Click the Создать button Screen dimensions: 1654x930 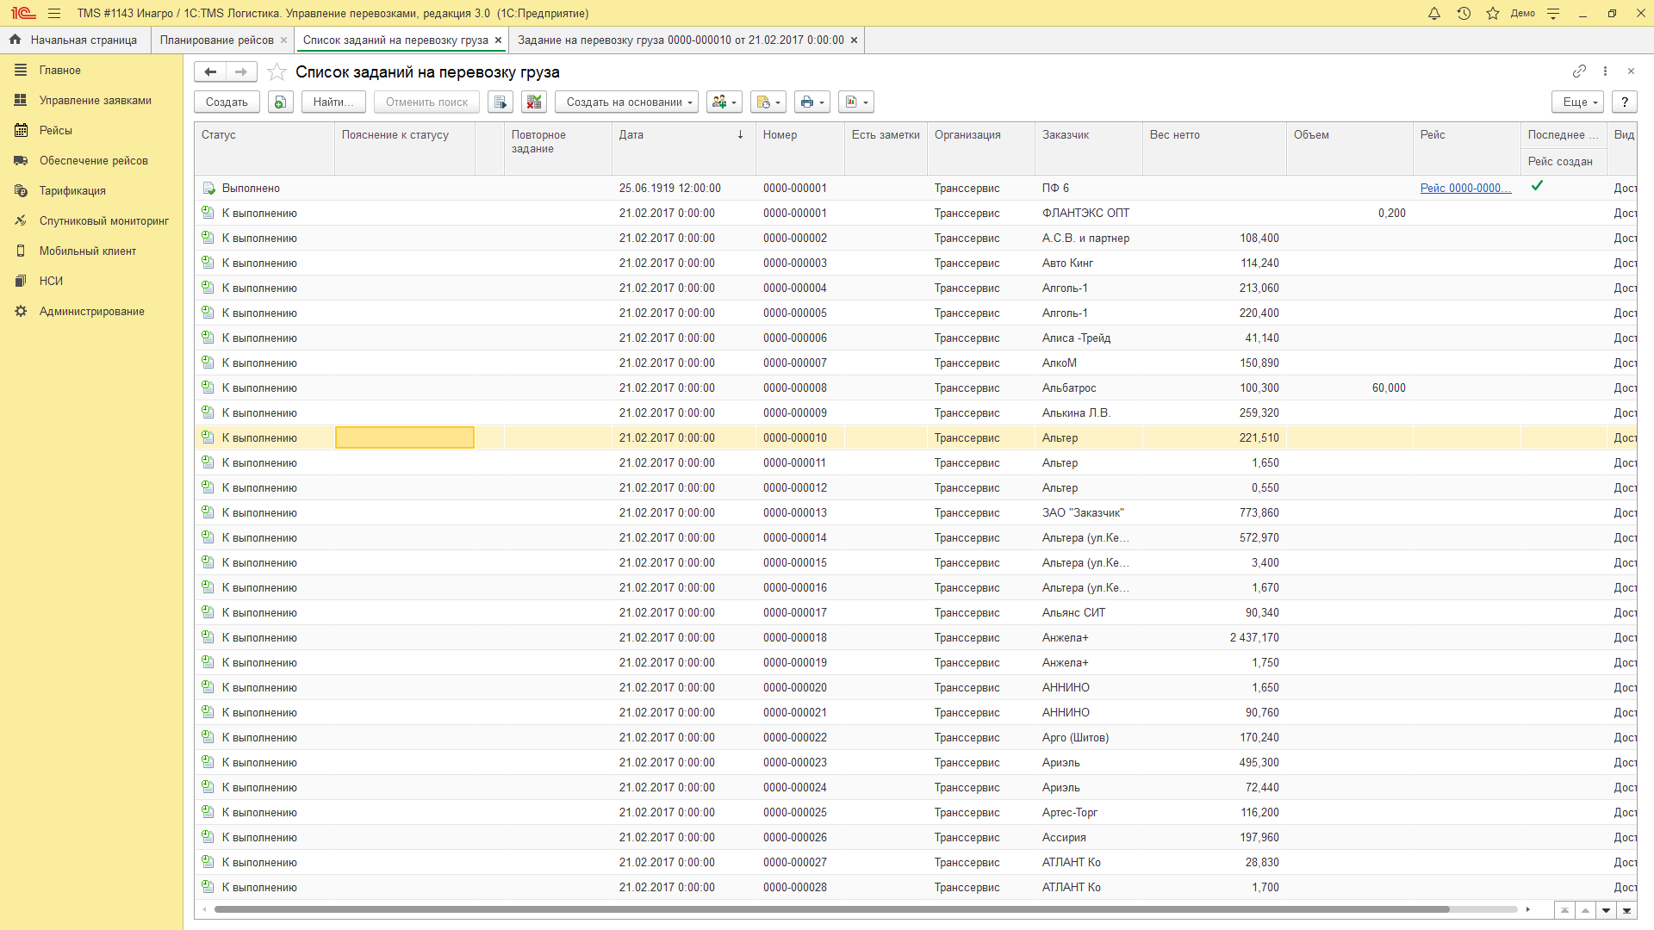click(x=227, y=102)
